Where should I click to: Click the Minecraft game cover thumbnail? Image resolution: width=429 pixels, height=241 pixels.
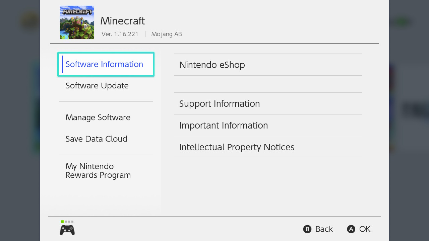(x=77, y=22)
